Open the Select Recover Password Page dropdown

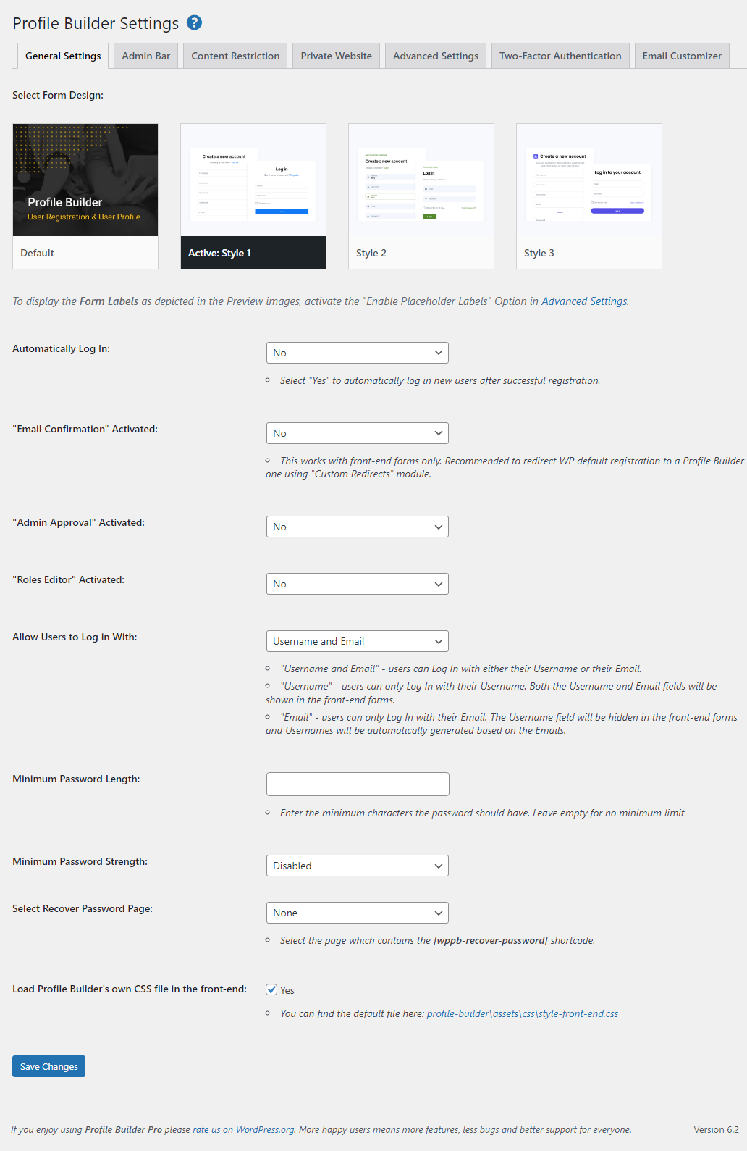[358, 913]
